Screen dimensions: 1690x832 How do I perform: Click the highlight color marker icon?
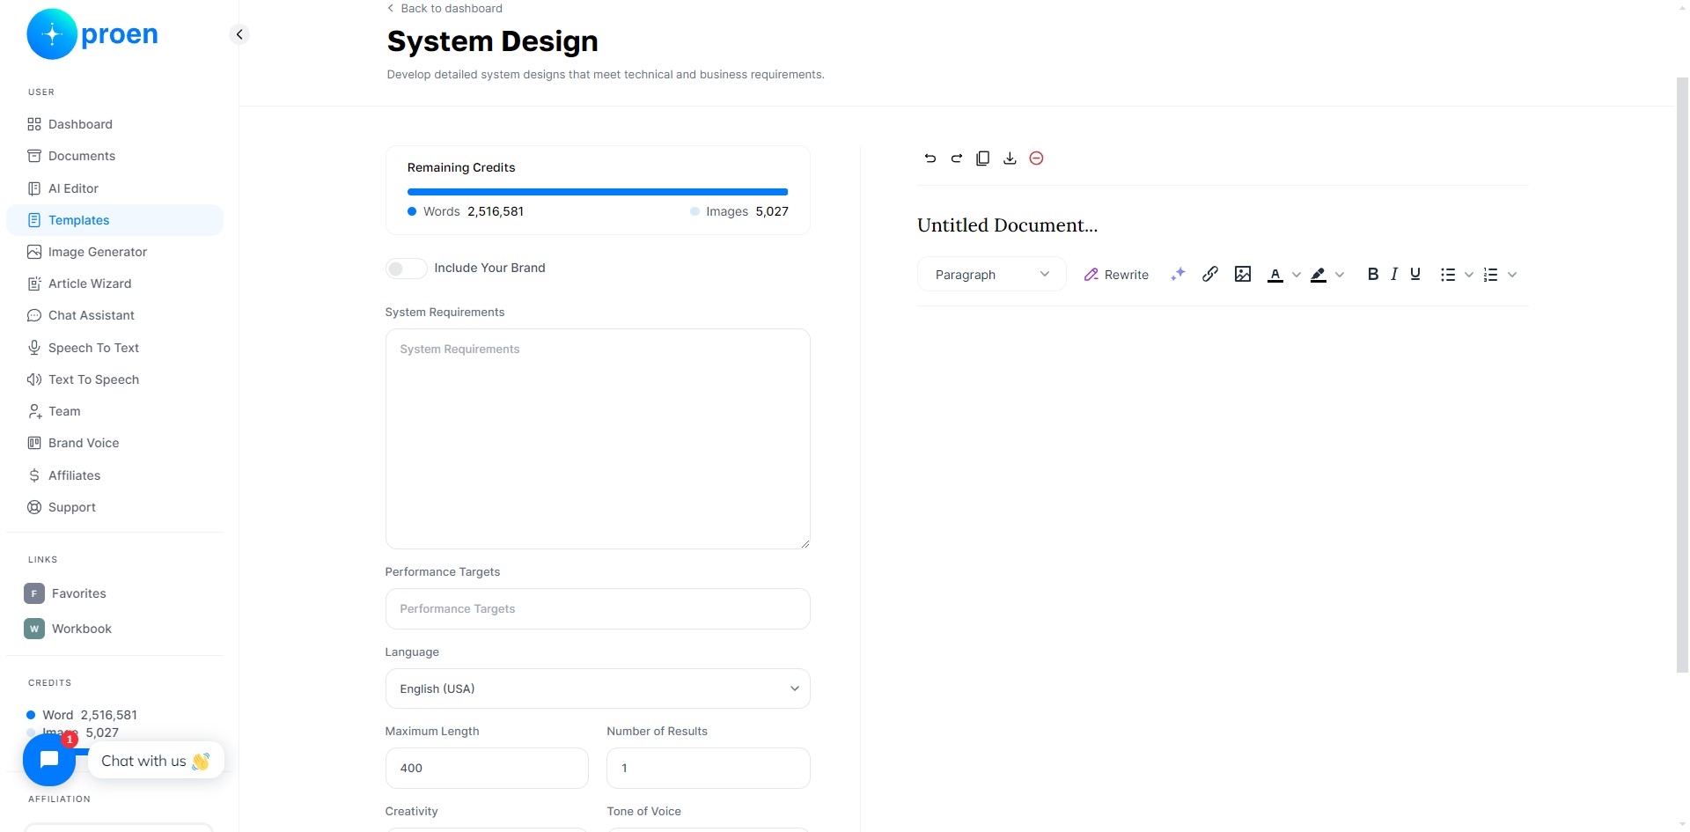tap(1319, 275)
